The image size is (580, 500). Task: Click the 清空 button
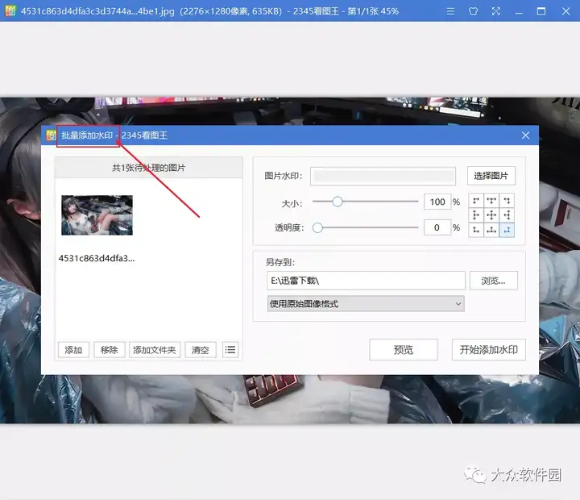200,350
